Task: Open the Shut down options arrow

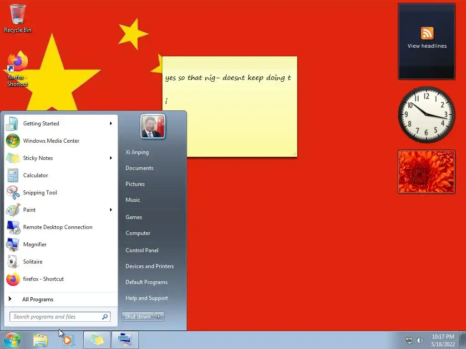Action: [159, 317]
